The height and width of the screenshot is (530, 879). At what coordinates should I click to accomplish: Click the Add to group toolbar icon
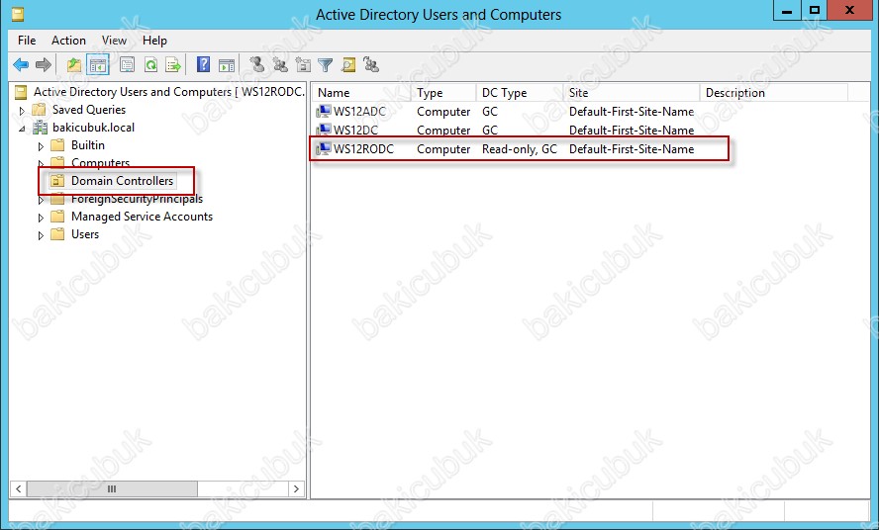pos(371,65)
